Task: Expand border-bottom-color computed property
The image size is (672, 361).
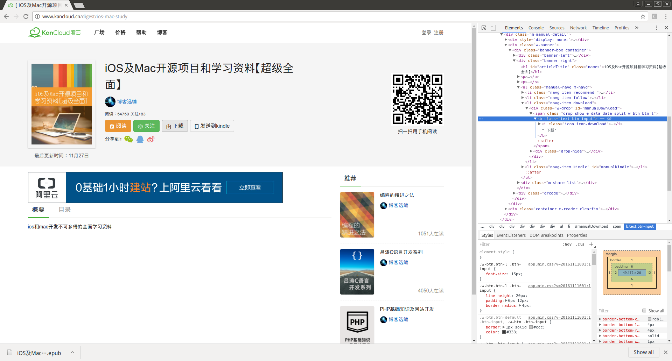Action: pyautogui.click(x=600, y=319)
